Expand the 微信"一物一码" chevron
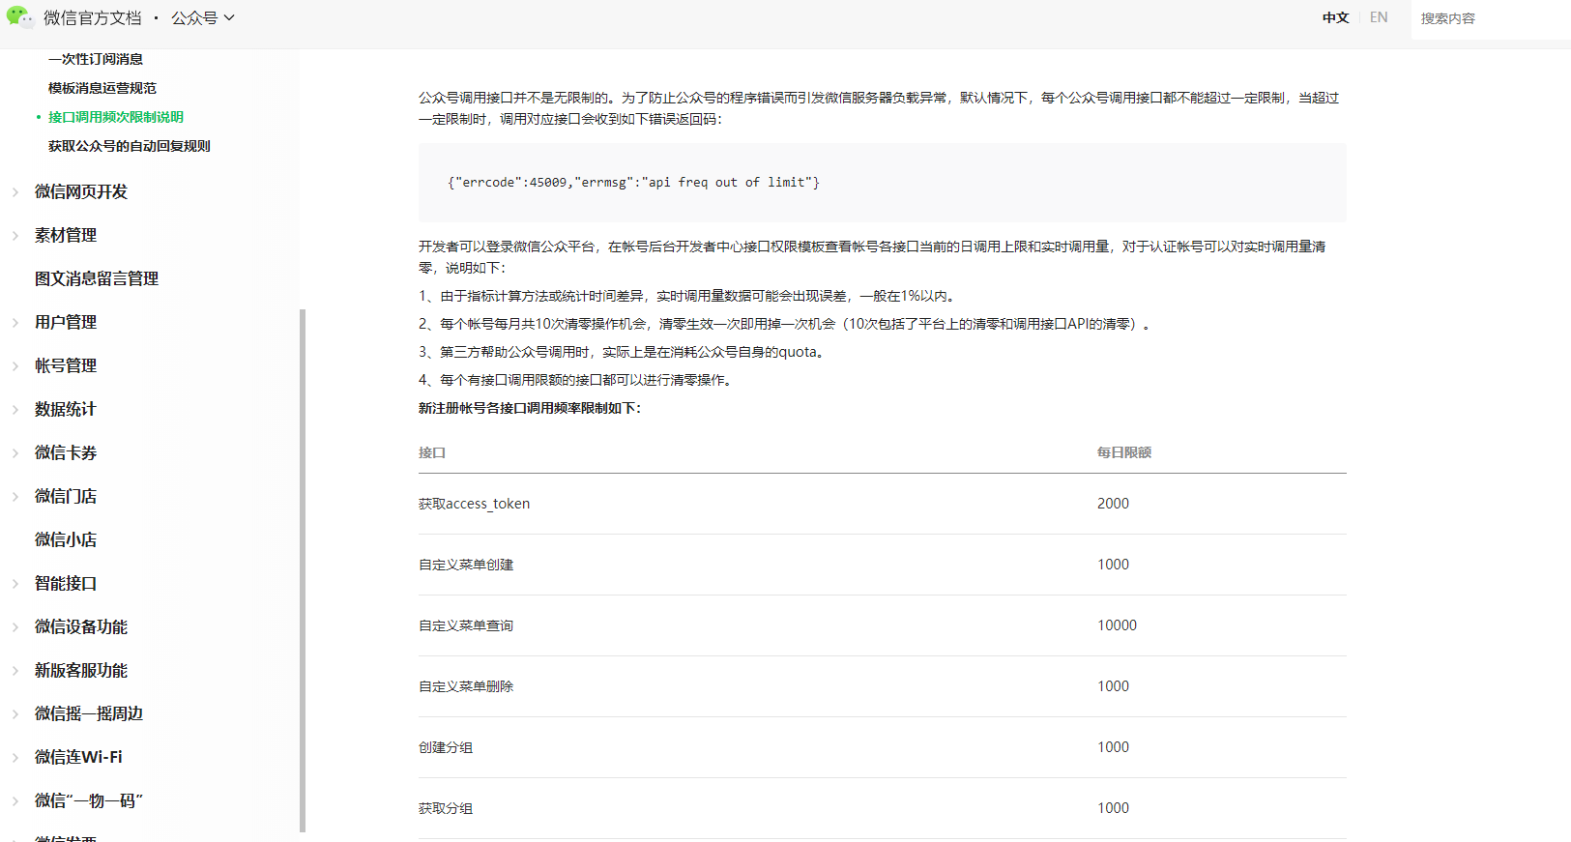The image size is (1571, 842). (x=15, y=801)
